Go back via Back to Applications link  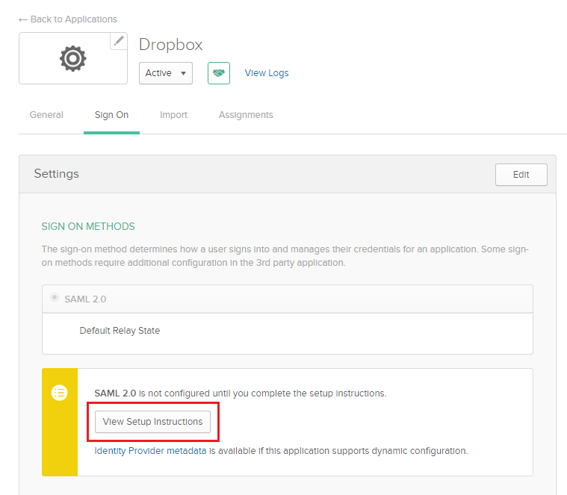coord(68,19)
